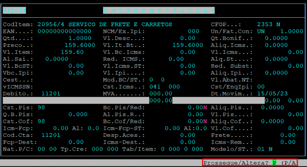
Task: Click the Icm-Fcp-ST value 0.00
Action: [x=172, y=128]
